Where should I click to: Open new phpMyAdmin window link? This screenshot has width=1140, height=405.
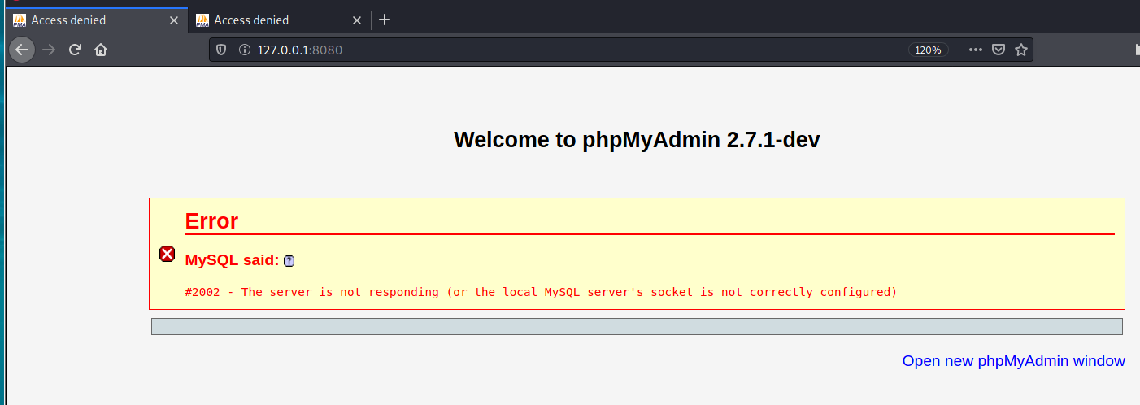tap(1014, 361)
